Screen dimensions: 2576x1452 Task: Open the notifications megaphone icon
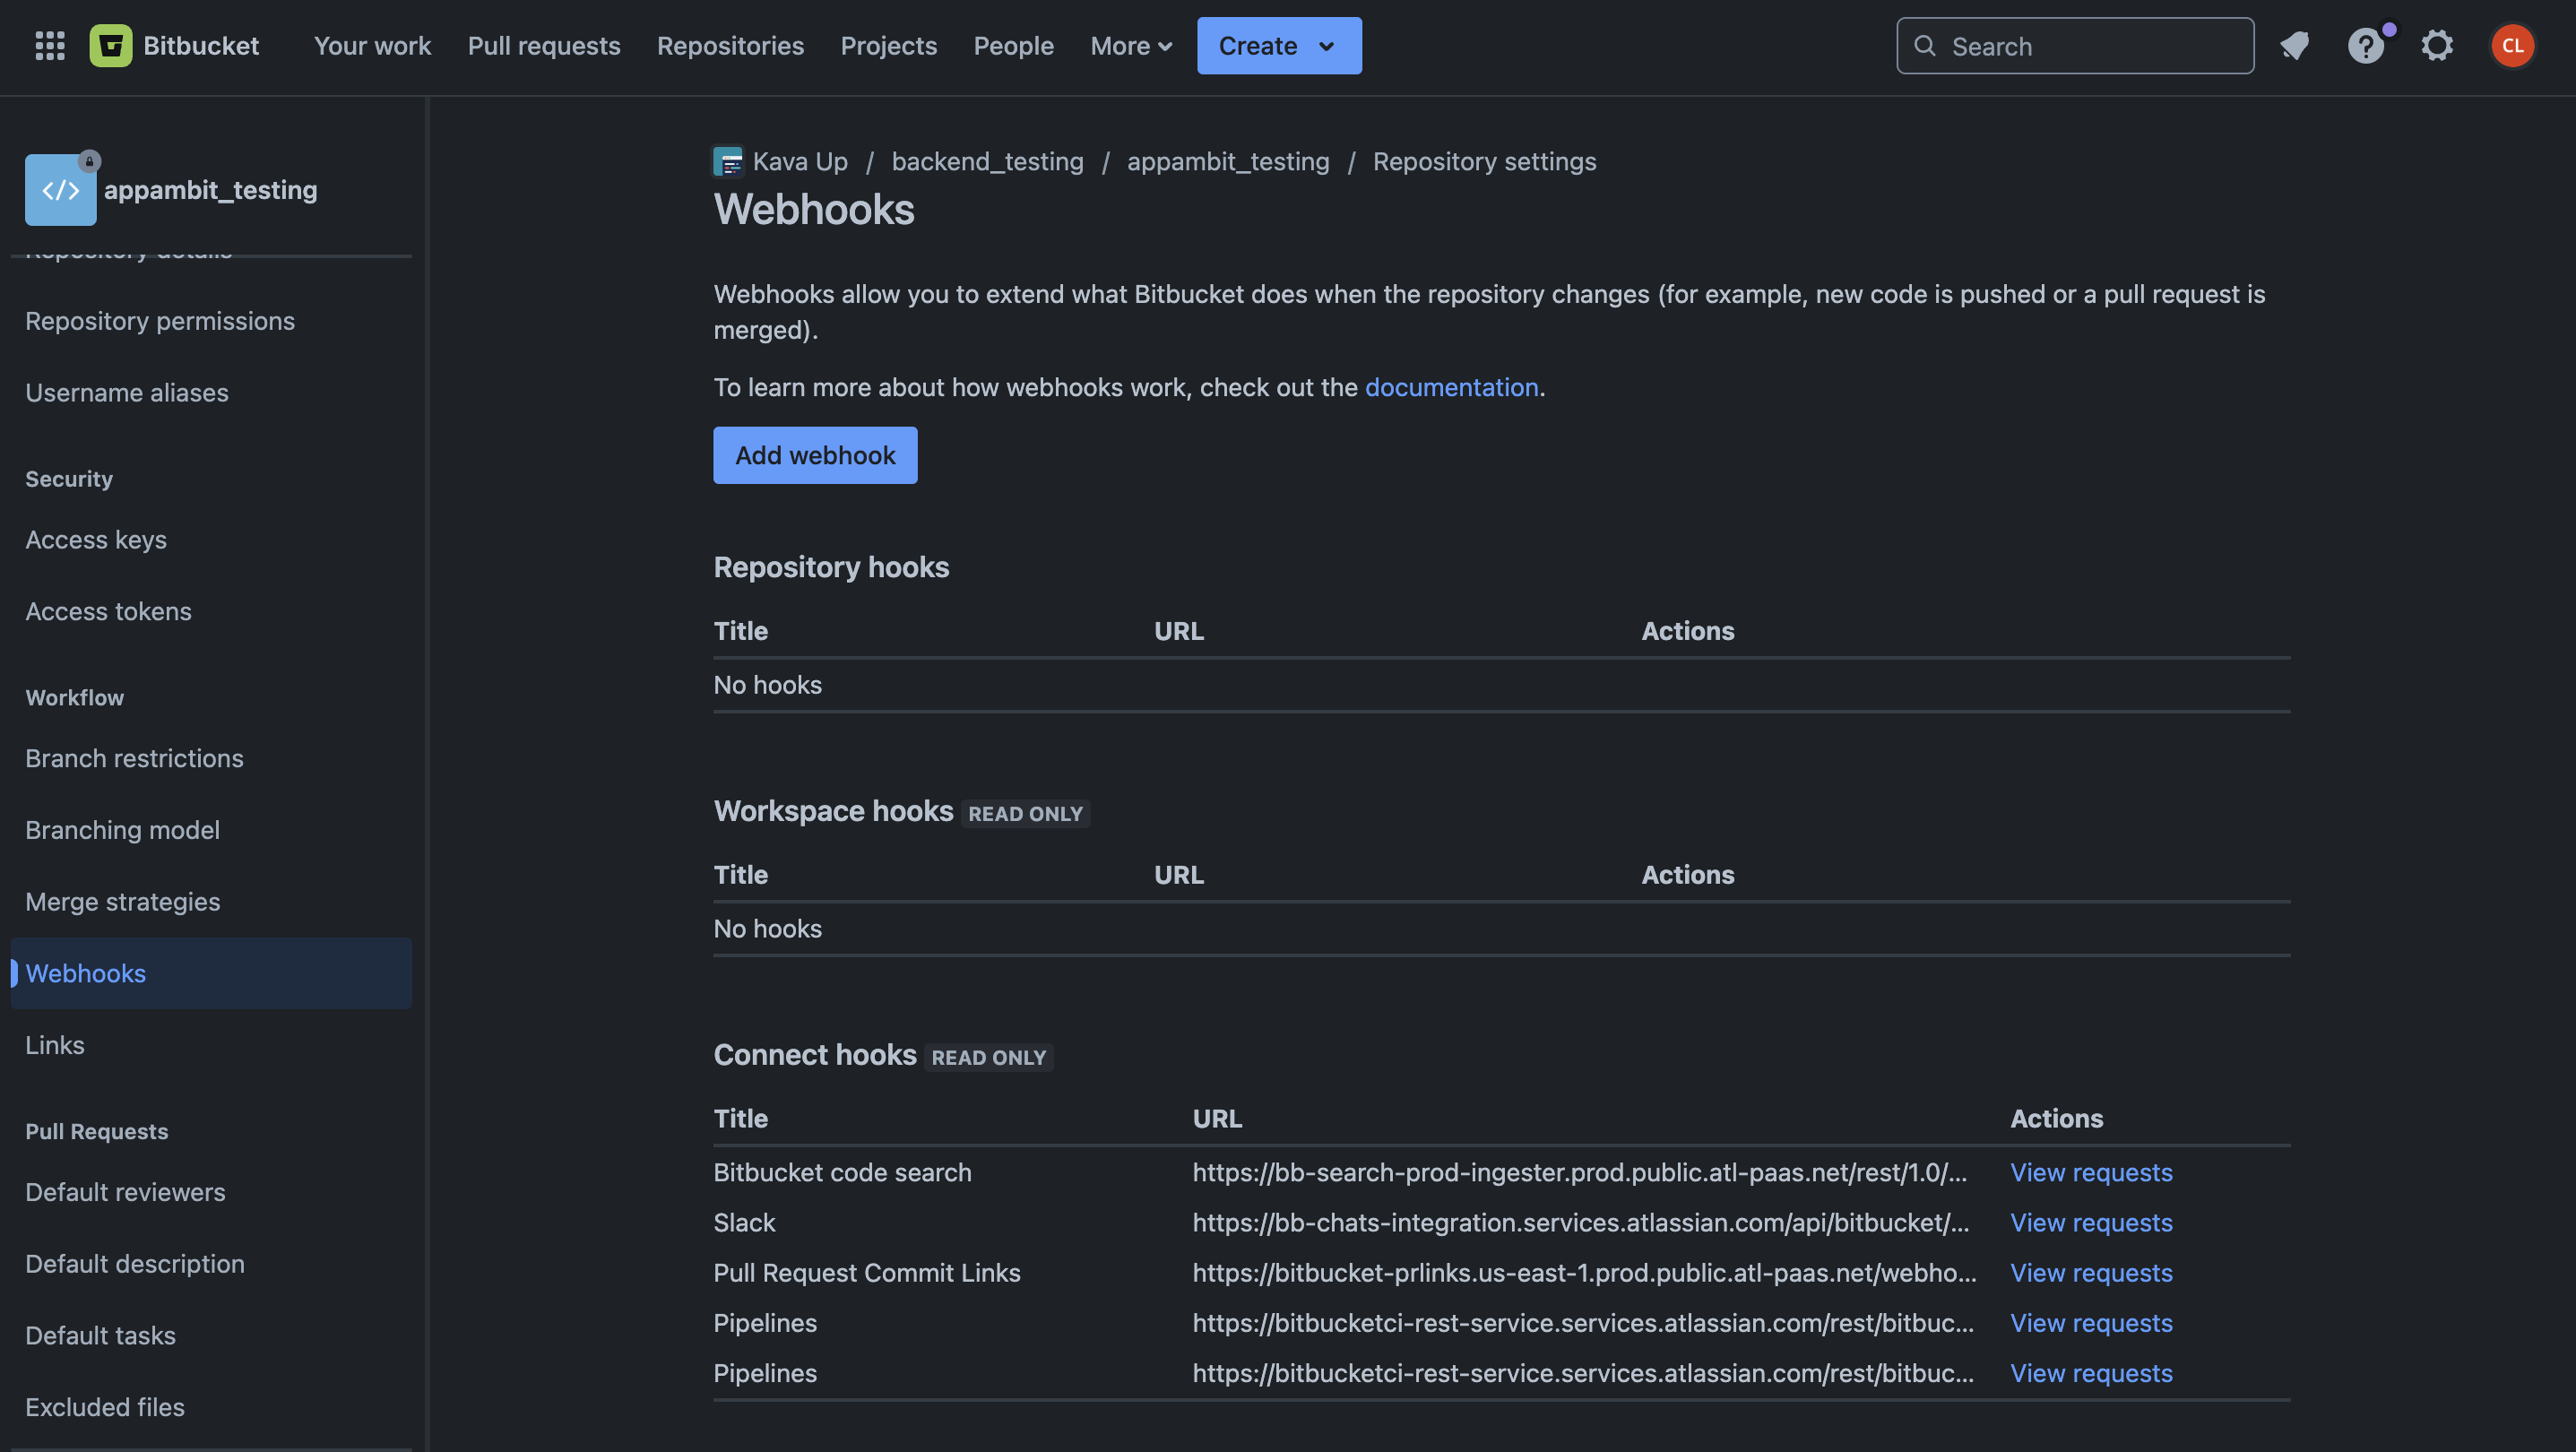click(x=2294, y=46)
